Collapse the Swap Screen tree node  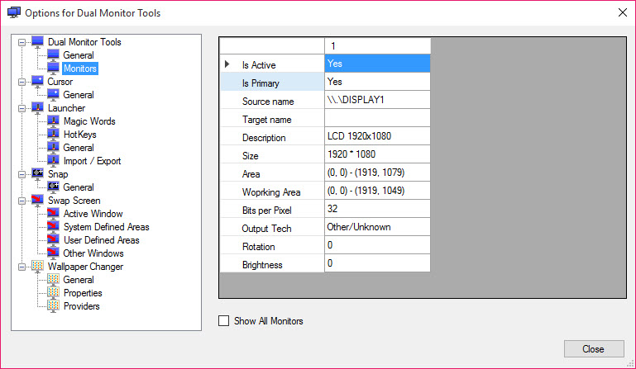[22, 201]
